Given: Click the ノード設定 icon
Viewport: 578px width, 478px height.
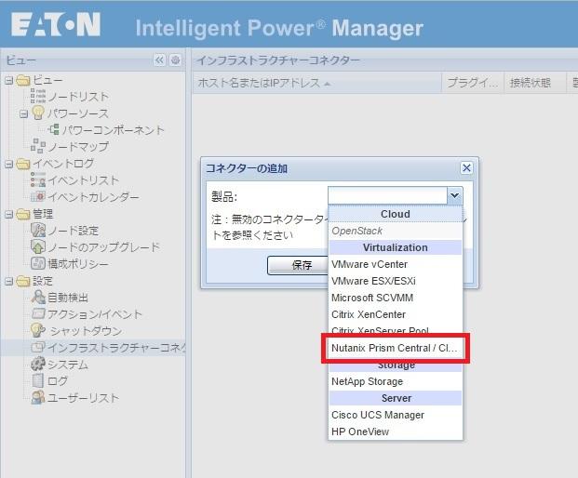Looking at the screenshot, I should point(38,230).
